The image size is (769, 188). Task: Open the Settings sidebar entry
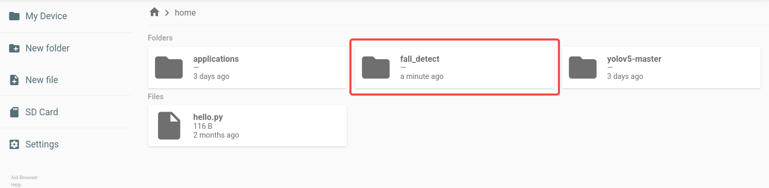tap(42, 144)
